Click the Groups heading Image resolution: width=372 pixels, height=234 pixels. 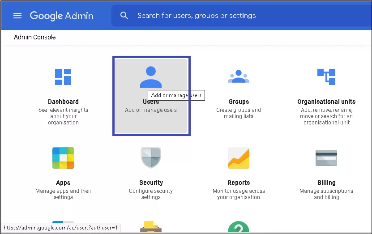(x=239, y=102)
